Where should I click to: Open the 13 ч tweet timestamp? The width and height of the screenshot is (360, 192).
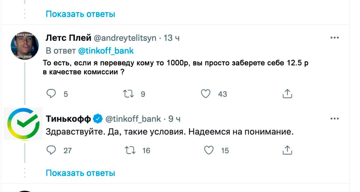[172, 38]
